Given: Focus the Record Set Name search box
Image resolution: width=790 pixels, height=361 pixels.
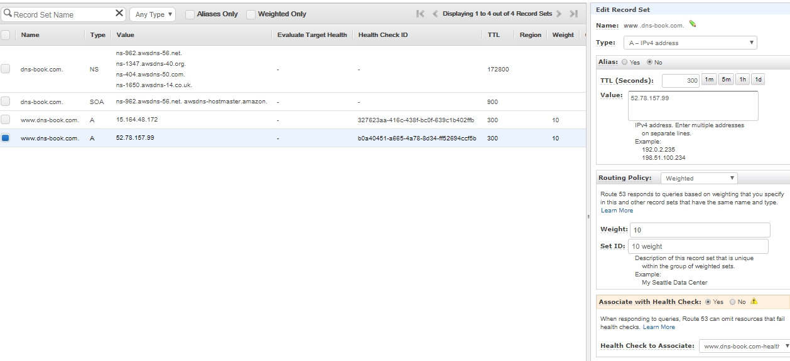Looking at the screenshot, I should 63,14.
